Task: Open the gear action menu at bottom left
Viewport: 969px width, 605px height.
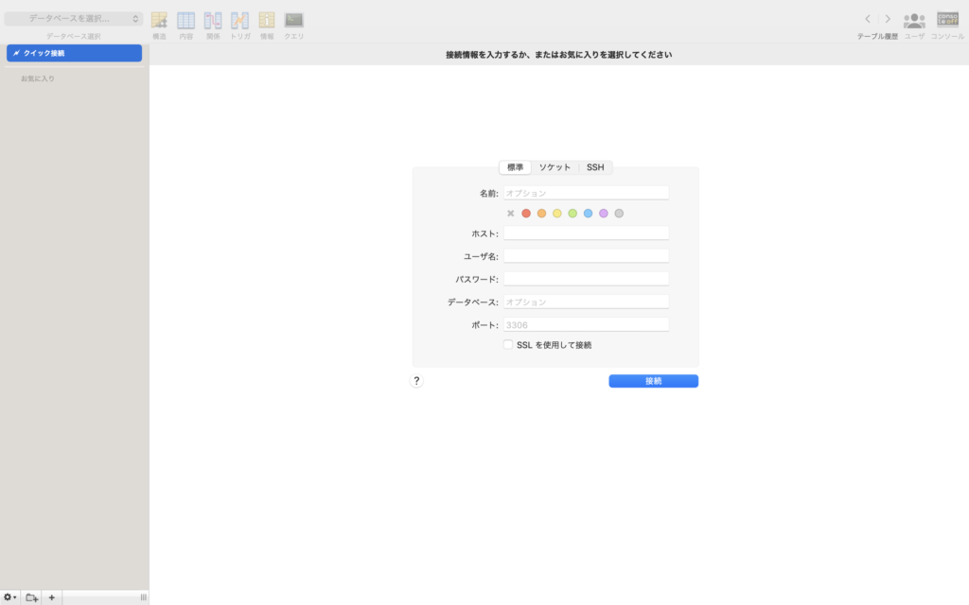Action: click(9, 596)
